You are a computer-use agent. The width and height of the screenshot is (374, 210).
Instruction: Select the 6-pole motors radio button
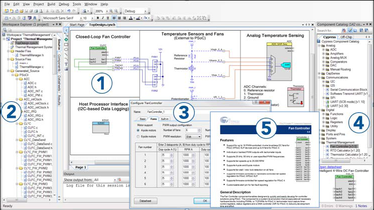click(138, 137)
